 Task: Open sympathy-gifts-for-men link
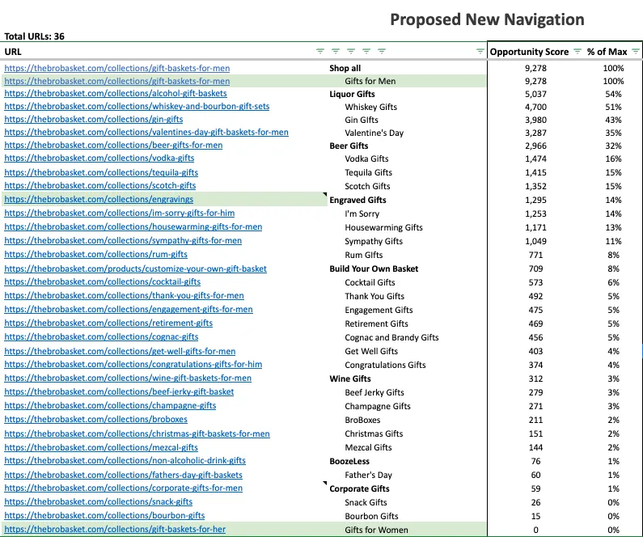[x=123, y=241]
